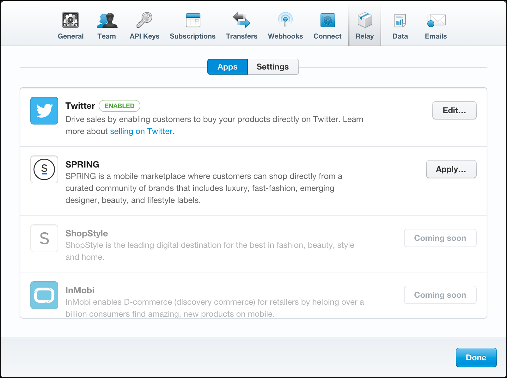The width and height of the screenshot is (507, 378).
Task: Select the Apps tab
Action: click(x=228, y=67)
